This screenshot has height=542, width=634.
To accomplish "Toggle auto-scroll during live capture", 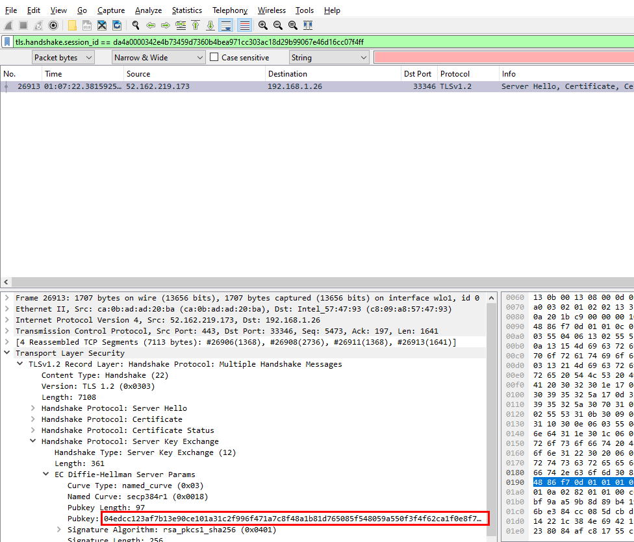I will click(226, 25).
